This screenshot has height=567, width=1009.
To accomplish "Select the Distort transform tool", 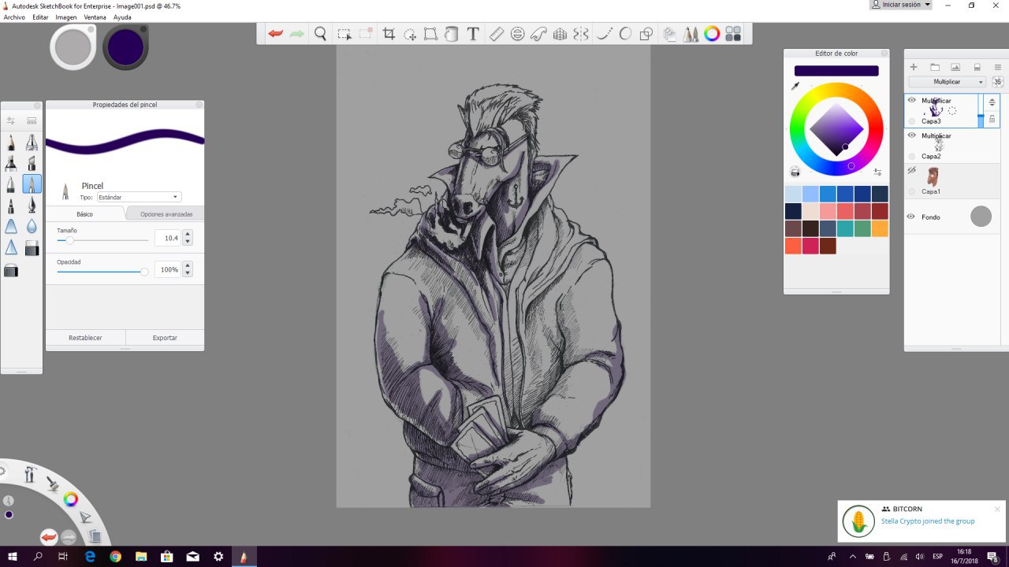I will pyautogui.click(x=430, y=34).
